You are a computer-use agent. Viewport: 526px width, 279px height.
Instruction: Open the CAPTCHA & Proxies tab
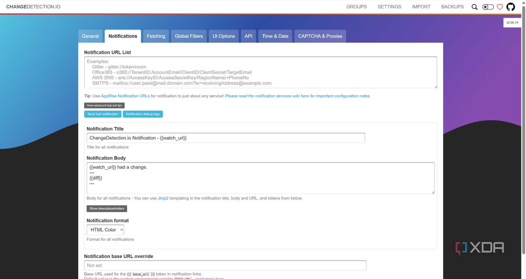click(320, 36)
